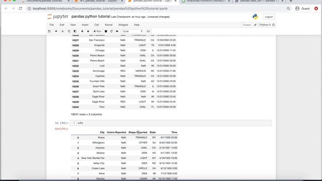Open the cell type Code dropdown
This screenshot has height=181, width=322.
(132, 31)
